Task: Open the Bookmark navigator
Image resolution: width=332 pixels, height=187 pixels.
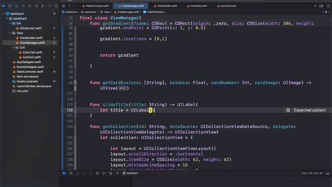Action: tap(17, 6)
